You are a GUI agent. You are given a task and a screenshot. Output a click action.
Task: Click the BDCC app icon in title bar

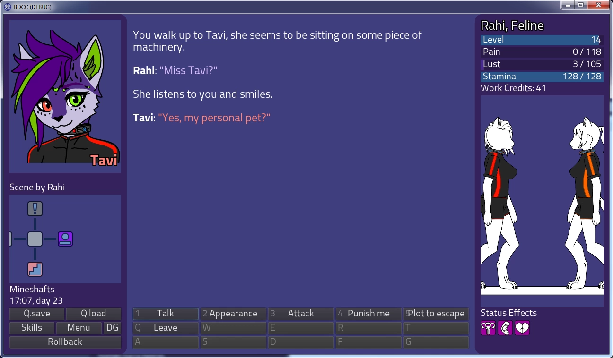8,7
